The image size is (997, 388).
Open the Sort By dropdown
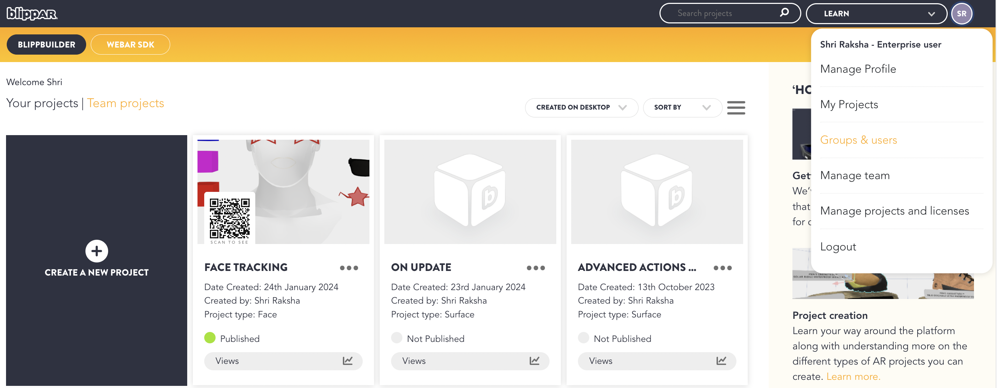[682, 108]
